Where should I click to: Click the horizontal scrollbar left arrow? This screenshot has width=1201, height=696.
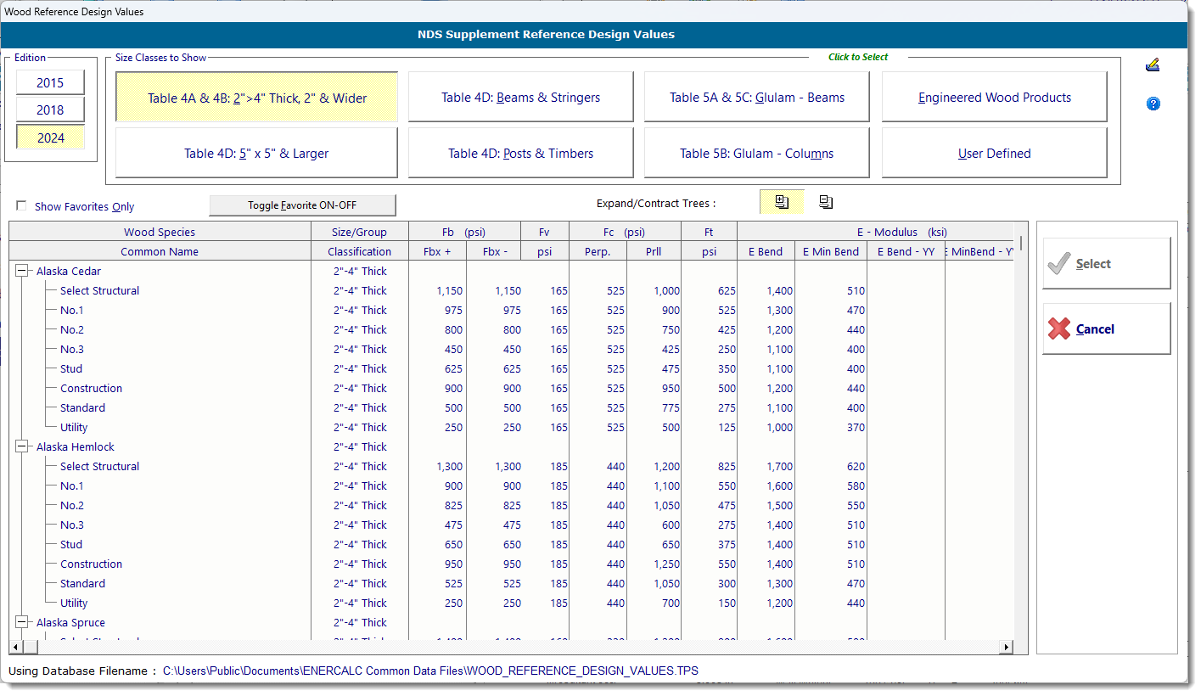coord(15,647)
